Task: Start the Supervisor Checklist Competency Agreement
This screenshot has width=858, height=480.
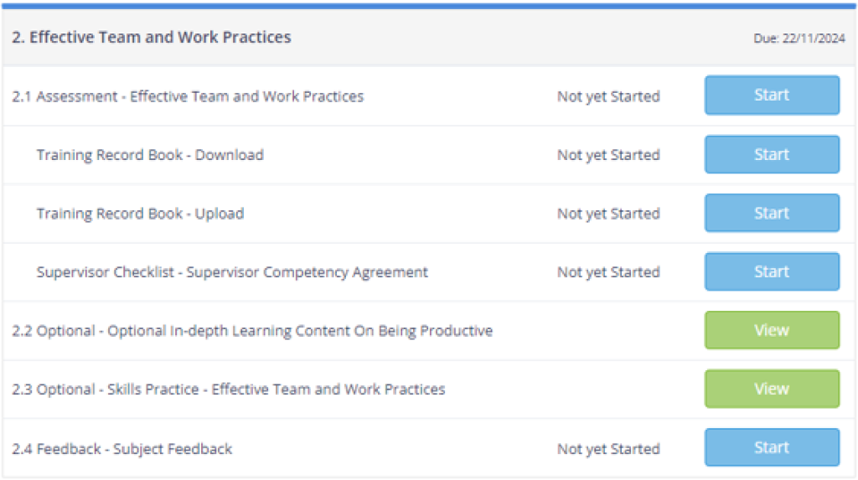Action: (772, 271)
